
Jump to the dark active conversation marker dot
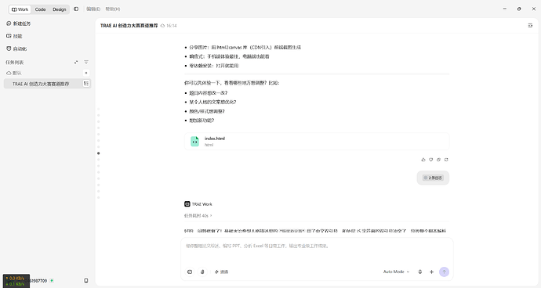click(98, 153)
